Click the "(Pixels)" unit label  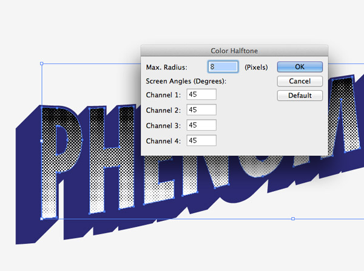click(256, 67)
